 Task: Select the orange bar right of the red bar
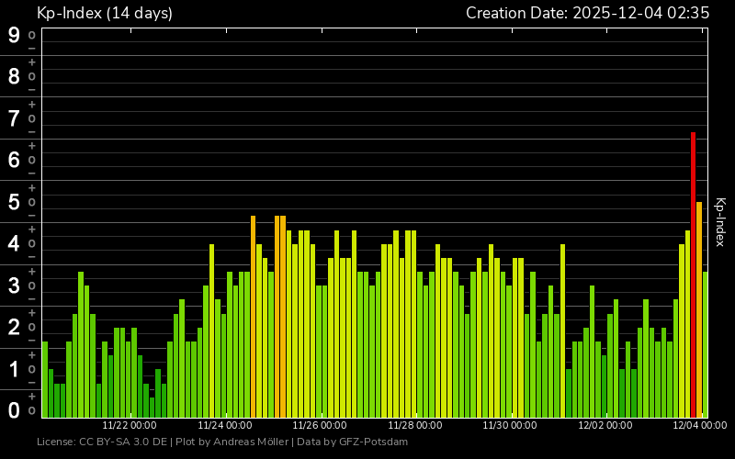[x=699, y=310]
